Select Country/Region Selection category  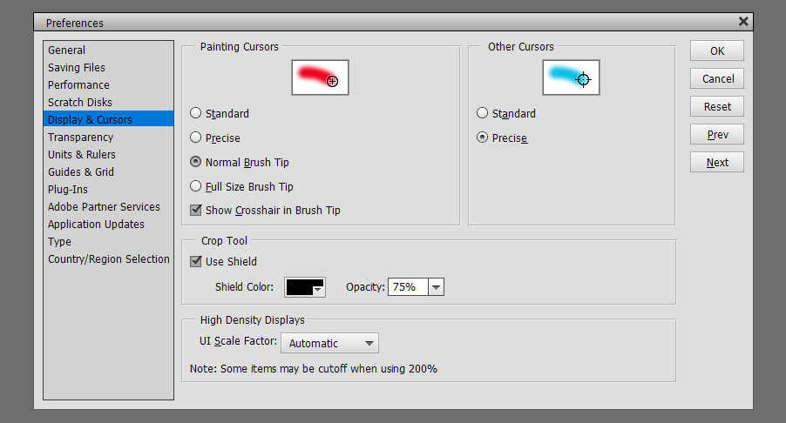108,259
